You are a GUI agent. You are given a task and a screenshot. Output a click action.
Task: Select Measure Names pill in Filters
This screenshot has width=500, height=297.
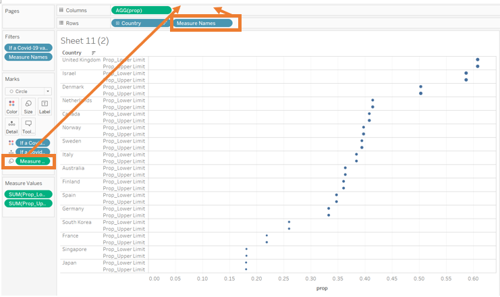pos(28,57)
